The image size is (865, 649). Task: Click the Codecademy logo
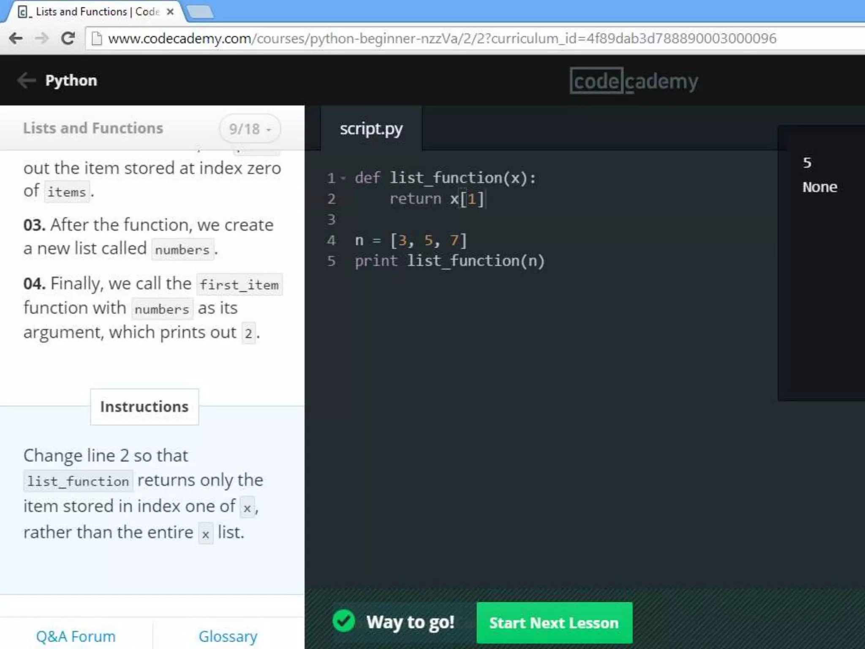pyautogui.click(x=634, y=80)
